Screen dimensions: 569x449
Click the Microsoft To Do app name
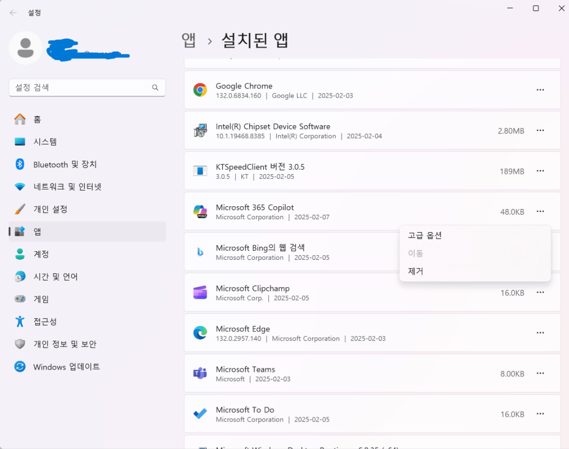(x=245, y=410)
